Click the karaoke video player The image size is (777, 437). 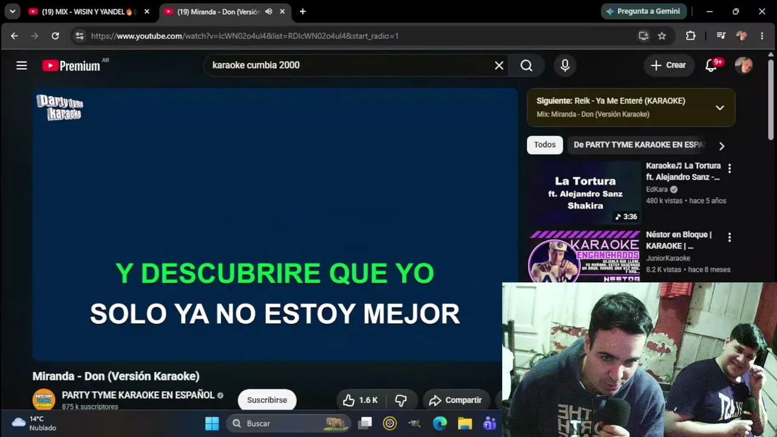click(x=275, y=225)
